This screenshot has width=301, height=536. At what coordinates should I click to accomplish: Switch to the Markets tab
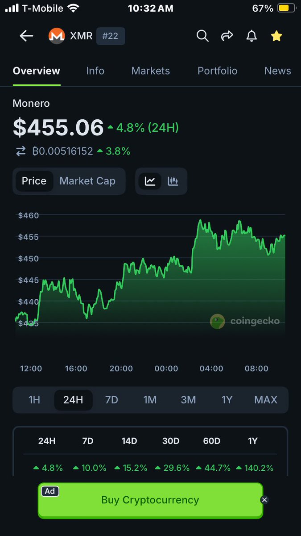pyautogui.click(x=151, y=71)
